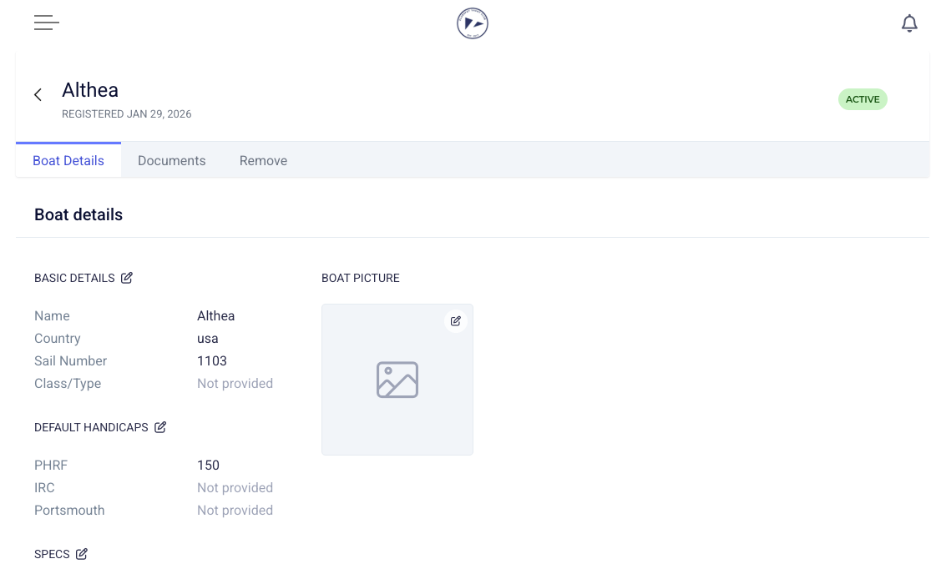Click the Class/Type Not provided value
Screen dimensions: 931x569
tap(235, 384)
